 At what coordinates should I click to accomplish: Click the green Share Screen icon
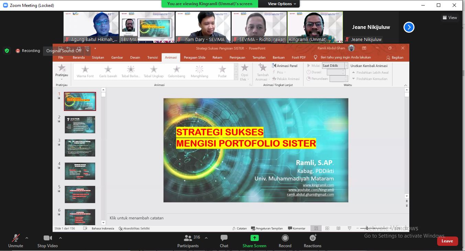click(x=254, y=238)
